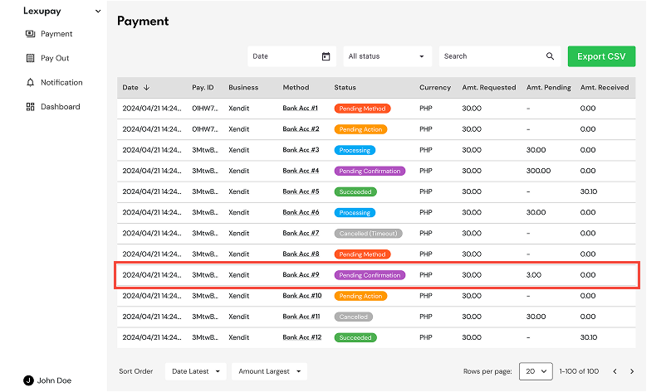Sort by Date column arrow
The height and width of the screenshot is (392, 666).
[147, 87]
